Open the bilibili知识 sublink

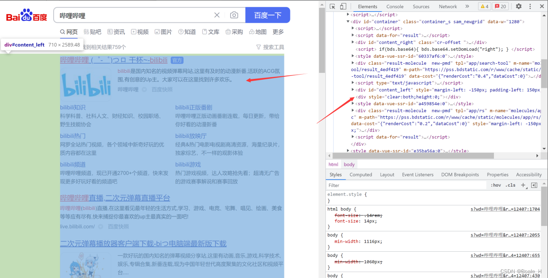[x=73, y=107]
